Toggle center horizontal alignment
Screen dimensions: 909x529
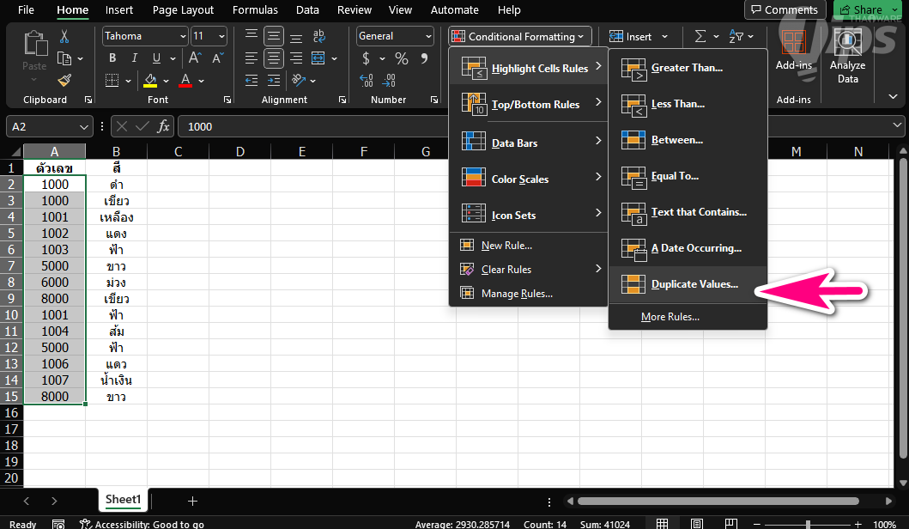click(274, 58)
